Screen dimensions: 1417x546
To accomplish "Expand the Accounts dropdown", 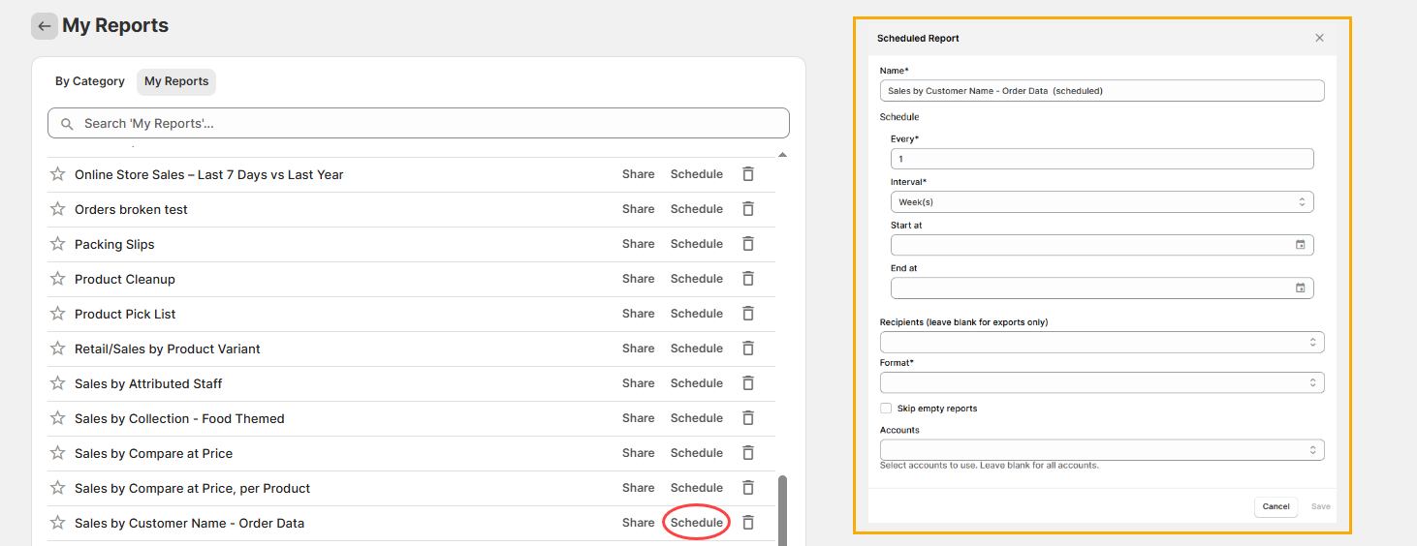I will tap(1101, 450).
